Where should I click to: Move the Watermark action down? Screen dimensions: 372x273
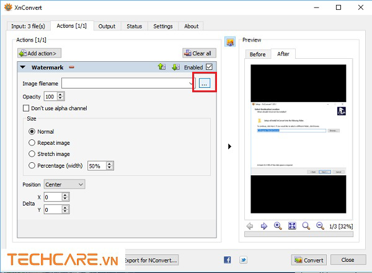coord(176,67)
